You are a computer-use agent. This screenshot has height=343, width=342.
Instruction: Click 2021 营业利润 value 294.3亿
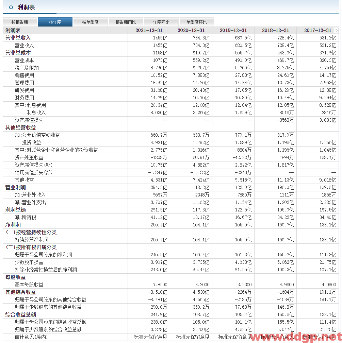tap(159, 187)
